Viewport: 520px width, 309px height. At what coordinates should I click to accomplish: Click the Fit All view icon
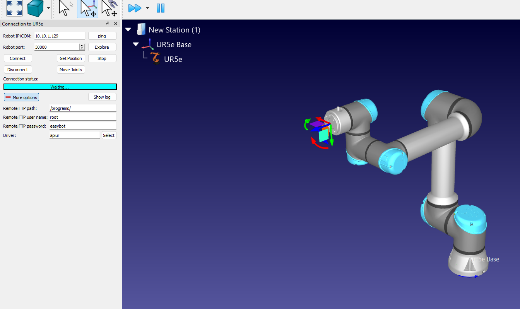tap(14, 8)
